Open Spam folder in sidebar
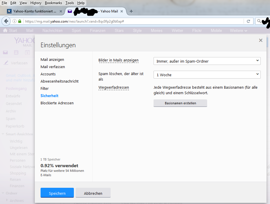This screenshot has width=270, height=204. [10, 119]
